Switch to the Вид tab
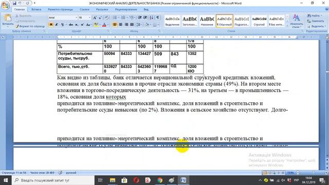The width and height of the screenshot is (329, 185). pos(146,9)
